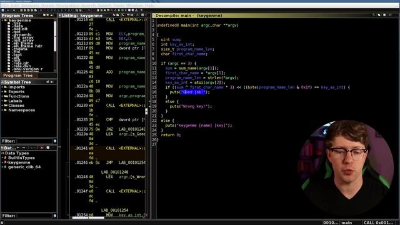400x225 pixels.
Task: Click the Symbol Tree filter field
Action: pyautogui.click(x=34, y=141)
